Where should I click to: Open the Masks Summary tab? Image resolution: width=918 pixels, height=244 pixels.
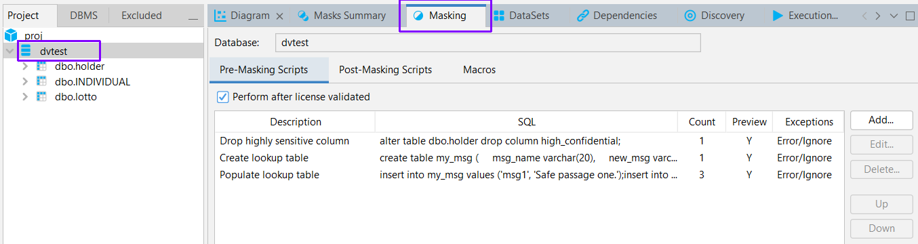(x=342, y=16)
